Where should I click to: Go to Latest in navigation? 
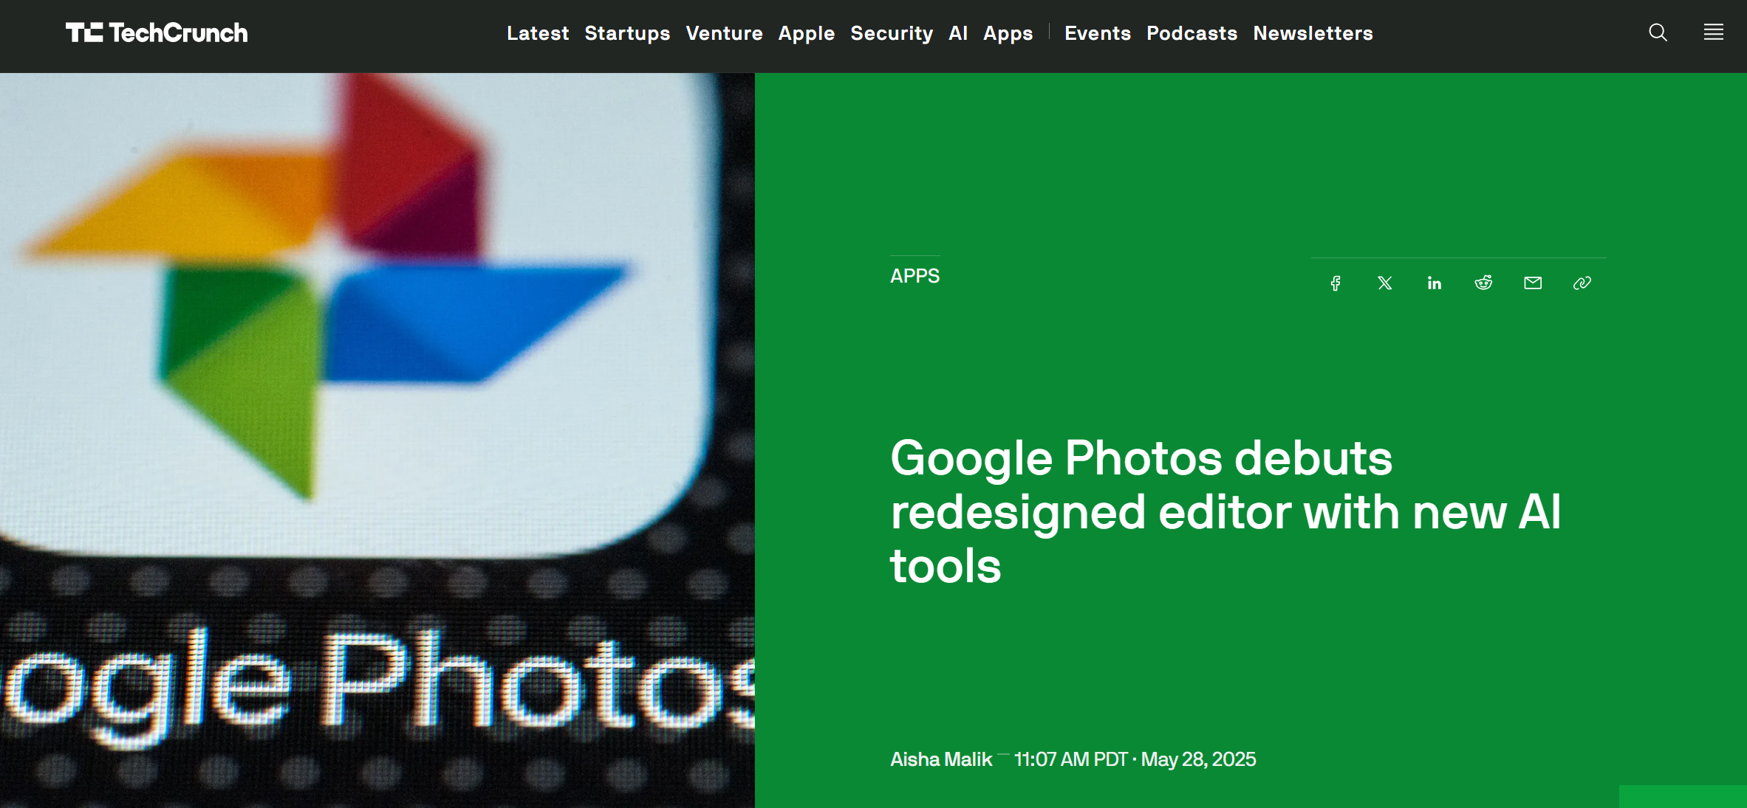(538, 33)
